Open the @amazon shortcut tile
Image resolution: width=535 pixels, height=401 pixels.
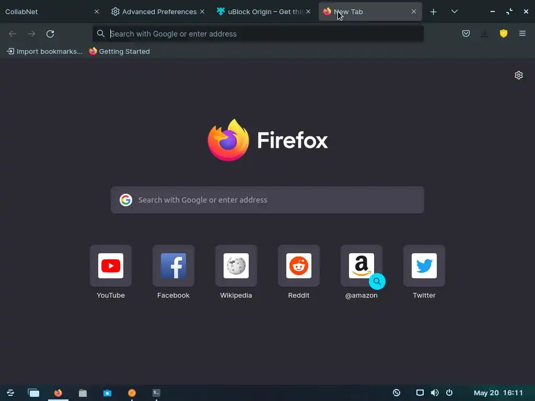click(x=362, y=266)
